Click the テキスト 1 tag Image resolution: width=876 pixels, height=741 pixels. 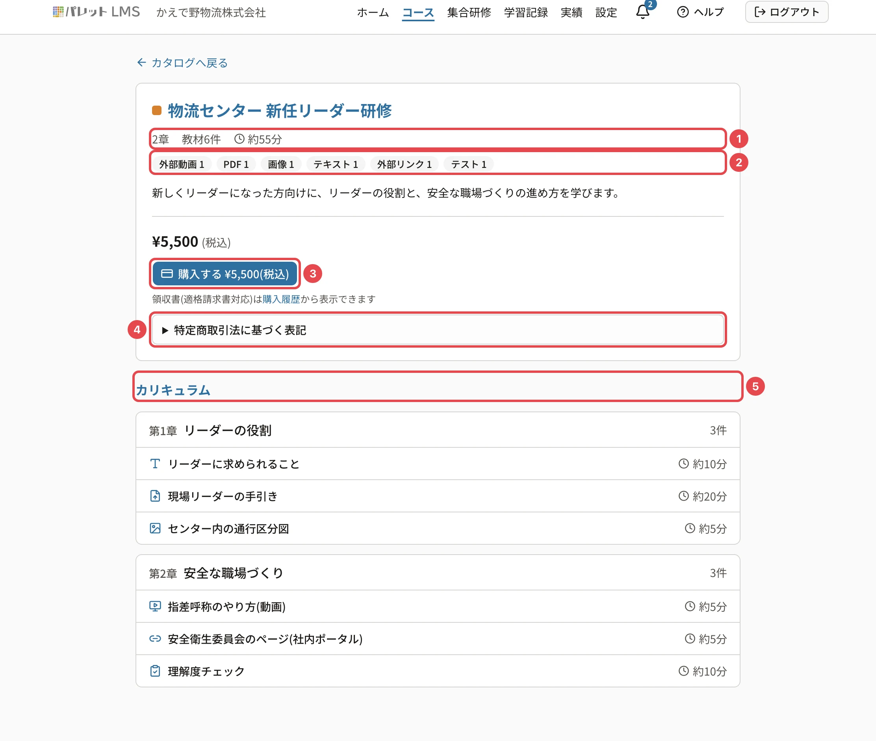pyautogui.click(x=336, y=164)
